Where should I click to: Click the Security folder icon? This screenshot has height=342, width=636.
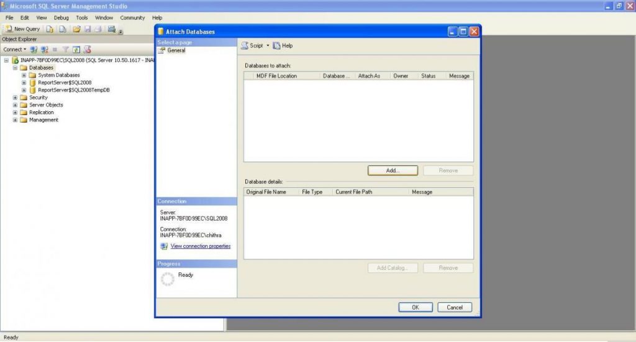click(x=24, y=98)
